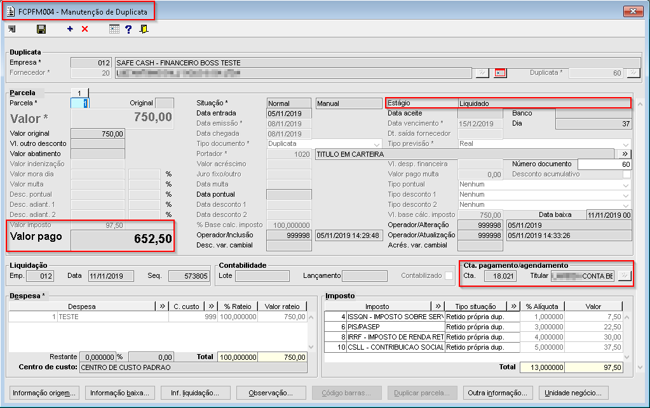The width and height of the screenshot is (650, 408).
Task: Click the Duplicar parcela button
Action: click(x=422, y=393)
